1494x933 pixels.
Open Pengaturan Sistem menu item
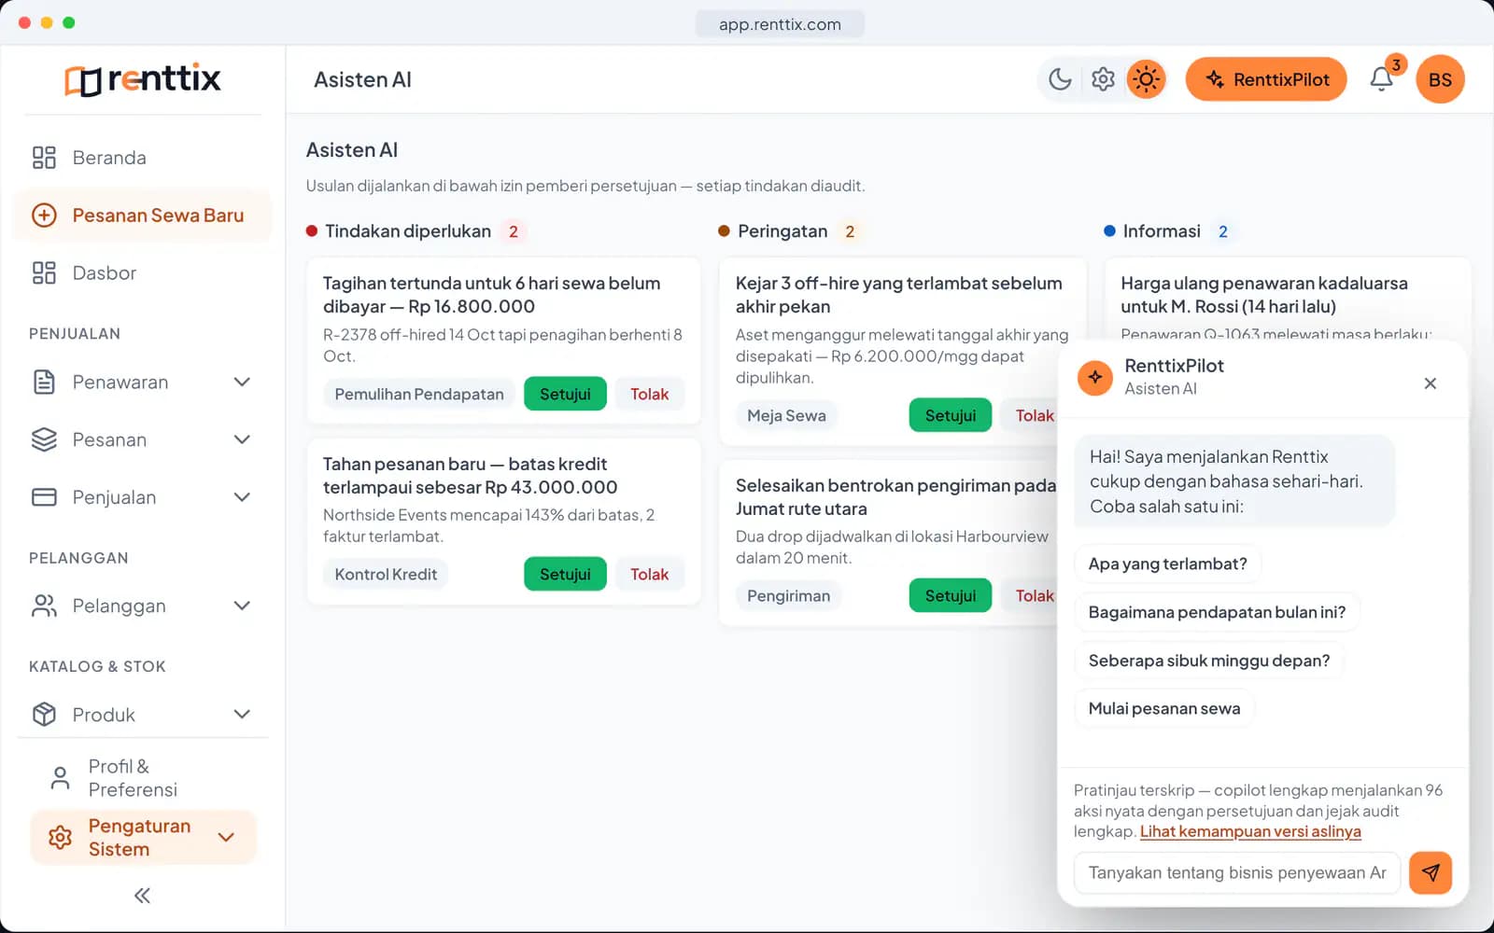[142, 837]
